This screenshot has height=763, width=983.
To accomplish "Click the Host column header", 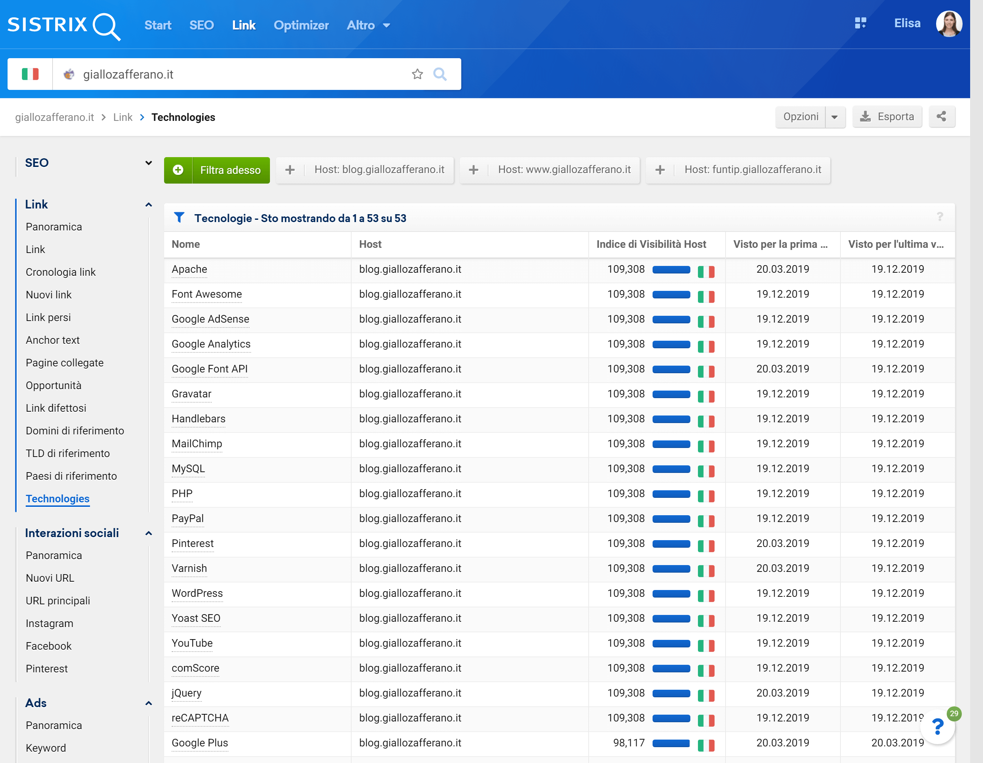I will pos(370,244).
